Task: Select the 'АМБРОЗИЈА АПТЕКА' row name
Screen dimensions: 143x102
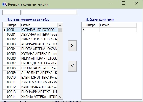Action: coord(39,39)
